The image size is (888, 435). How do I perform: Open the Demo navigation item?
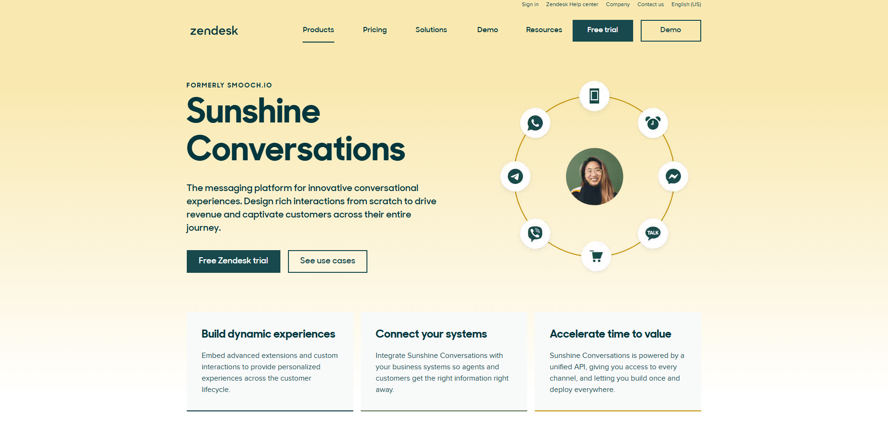tap(488, 30)
